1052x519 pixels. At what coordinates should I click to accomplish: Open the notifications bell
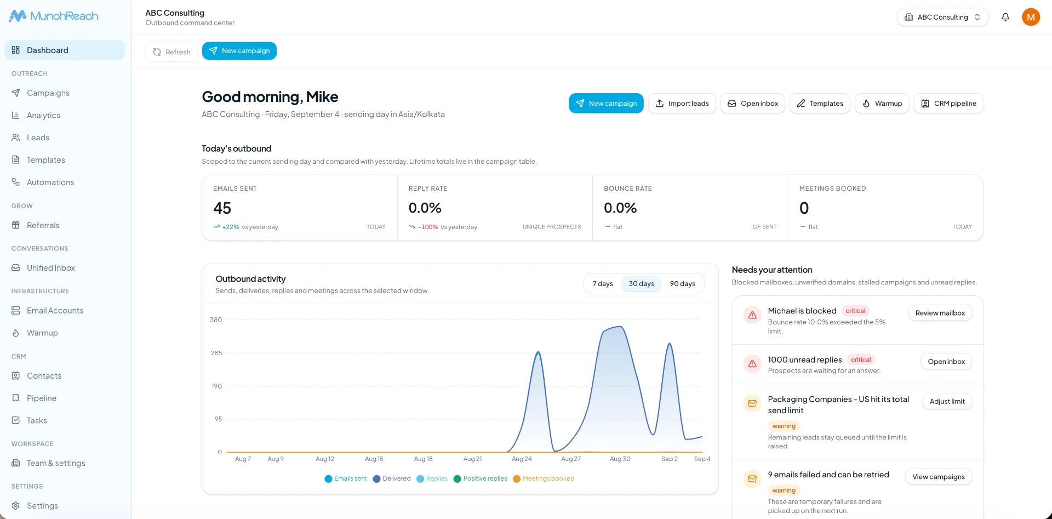[x=1005, y=17]
